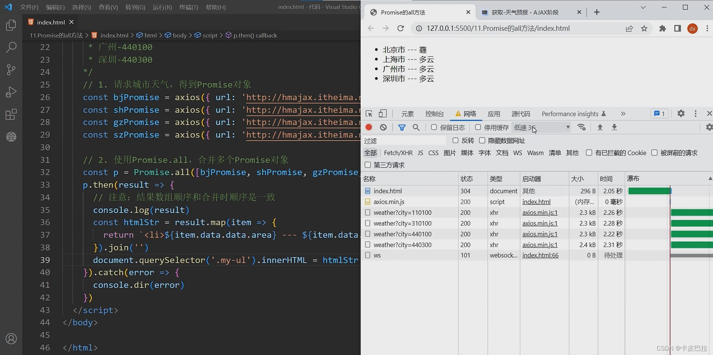Check 有已拦截的 Cookie option
The width and height of the screenshot is (713, 355).
pyautogui.click(x=589, y=152)
